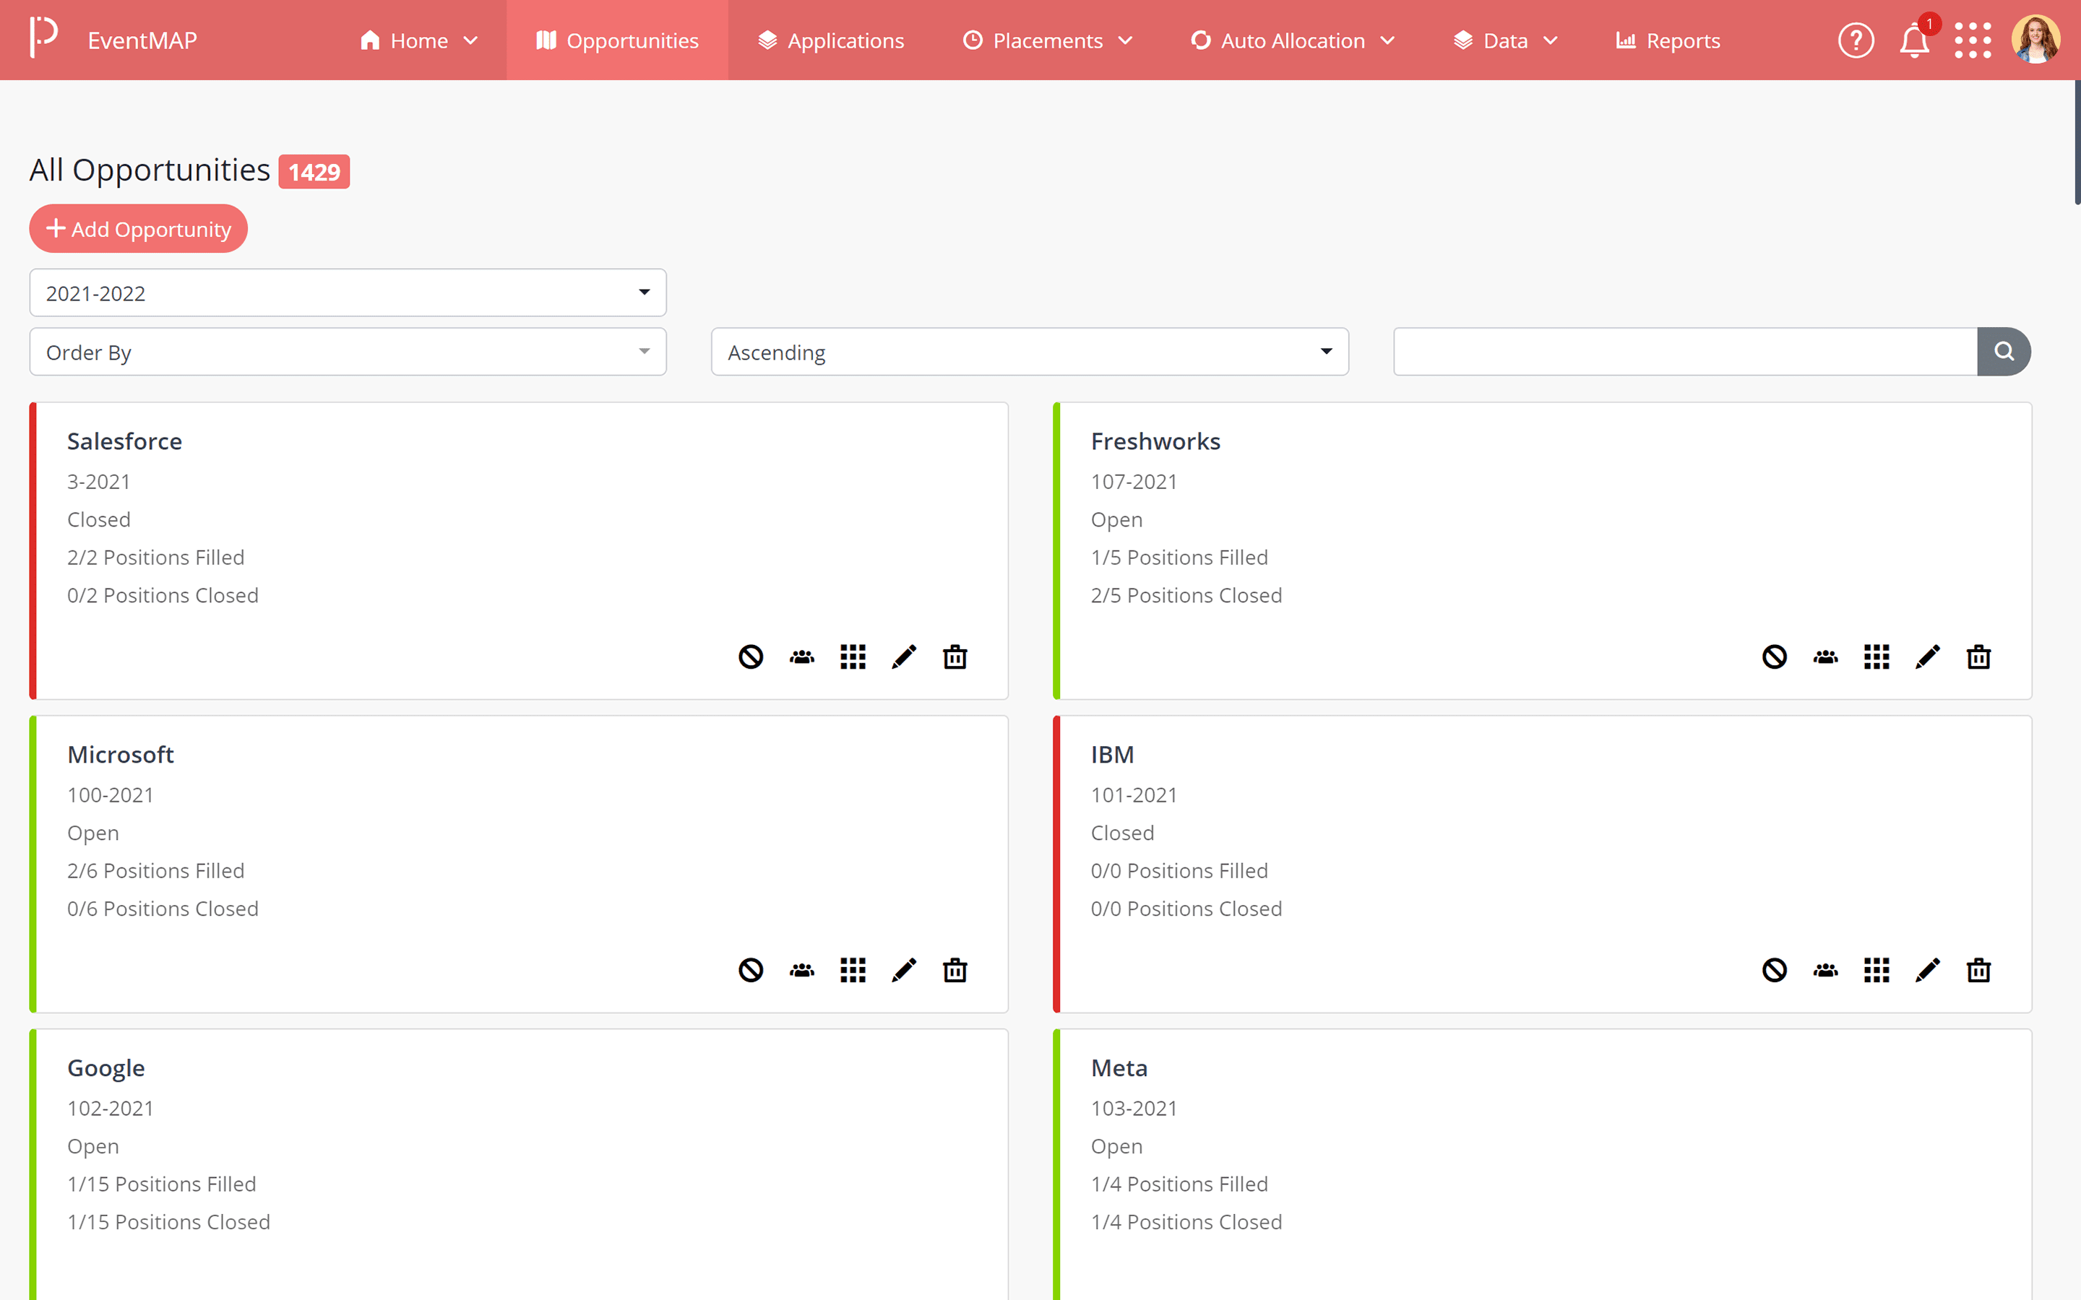Open the Reports page
The width and height of the screenshot is (2081, 1300).
click(1668, 40)
